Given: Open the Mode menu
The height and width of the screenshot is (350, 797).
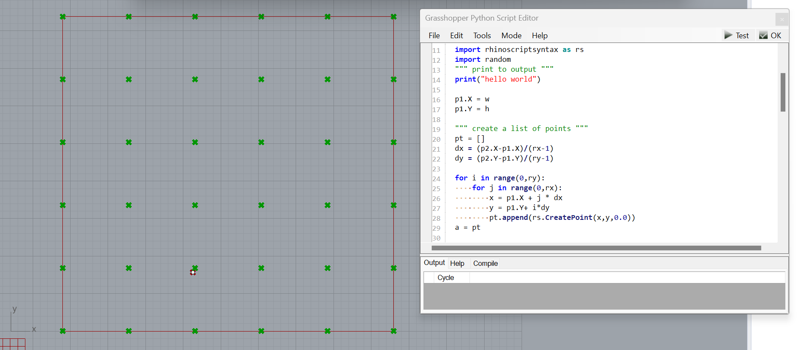Looking at the screenshot, I should coord(511,36).
